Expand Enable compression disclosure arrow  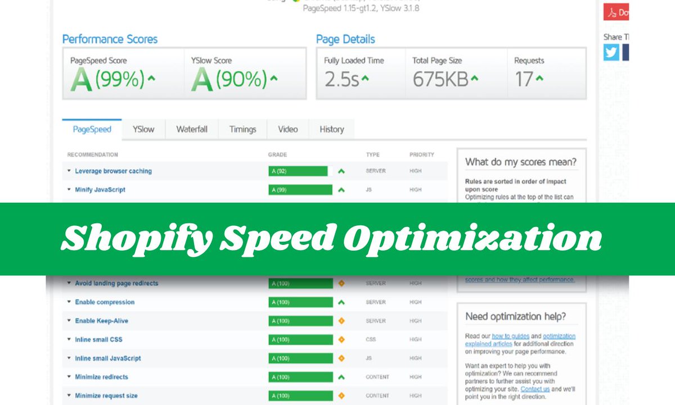click(x=69, y=302)
